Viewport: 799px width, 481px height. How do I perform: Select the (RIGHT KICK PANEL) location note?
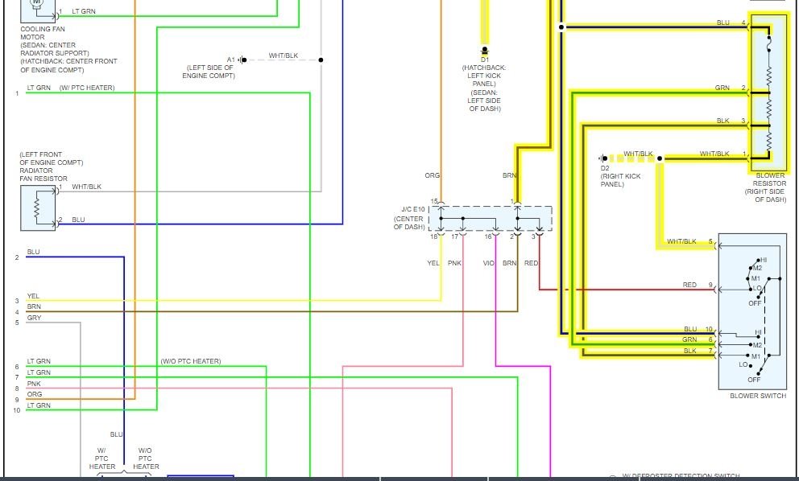click(x=621, y=180)
